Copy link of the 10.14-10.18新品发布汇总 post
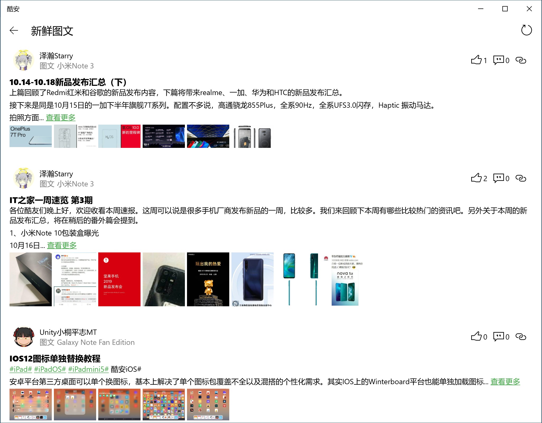542x423 pixels. coord(521,60)
